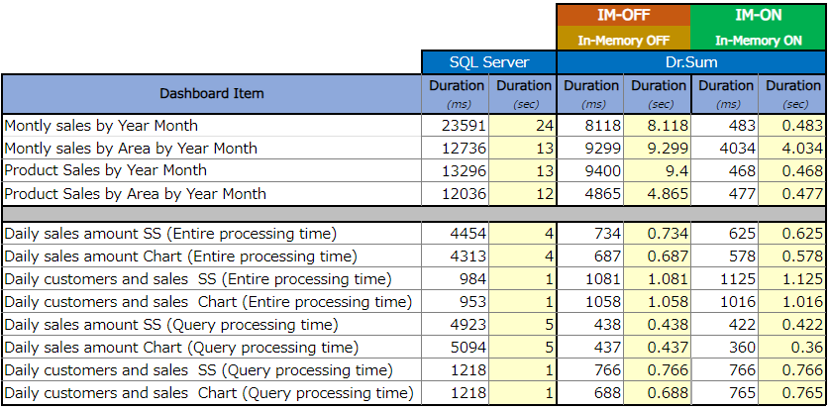Click the IM-OFF orange header cell
The width and height of the screenshot is (830, 410).
coord(624,15)
